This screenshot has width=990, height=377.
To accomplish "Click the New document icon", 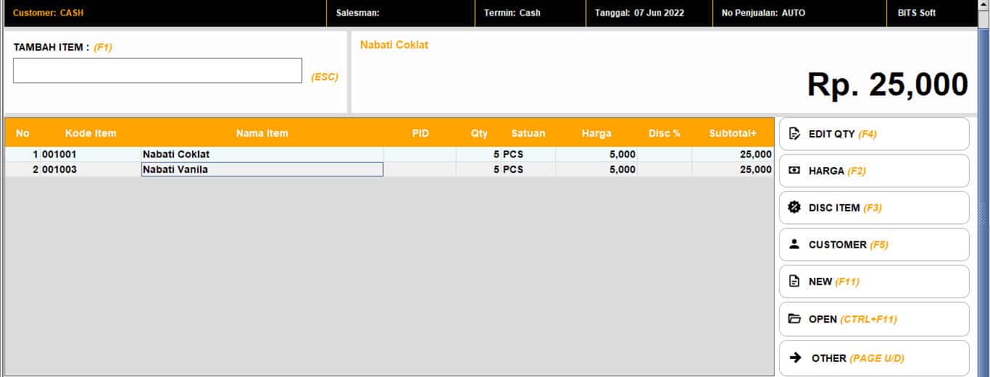I will 794,281.
